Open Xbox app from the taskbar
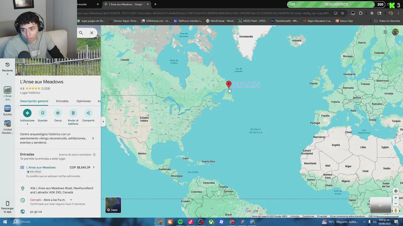The image size is (403, 226). point(211,222)
